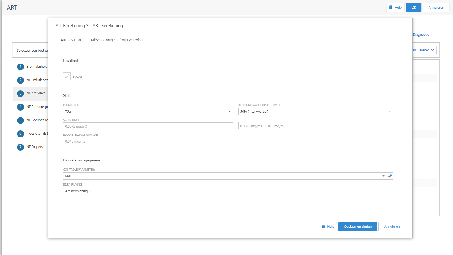Select step 1 Bronnabijheid circle icon

click(20, 67)
